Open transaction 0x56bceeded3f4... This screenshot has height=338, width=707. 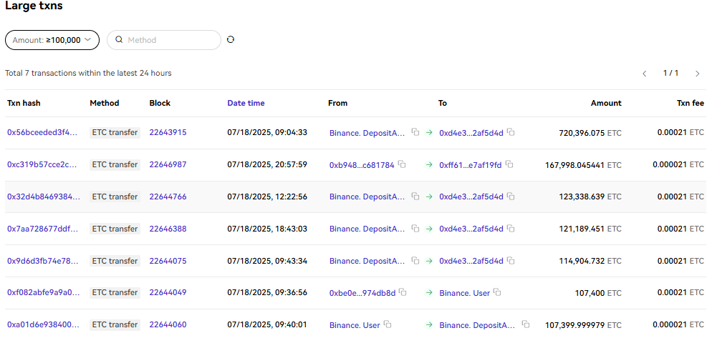42,132
